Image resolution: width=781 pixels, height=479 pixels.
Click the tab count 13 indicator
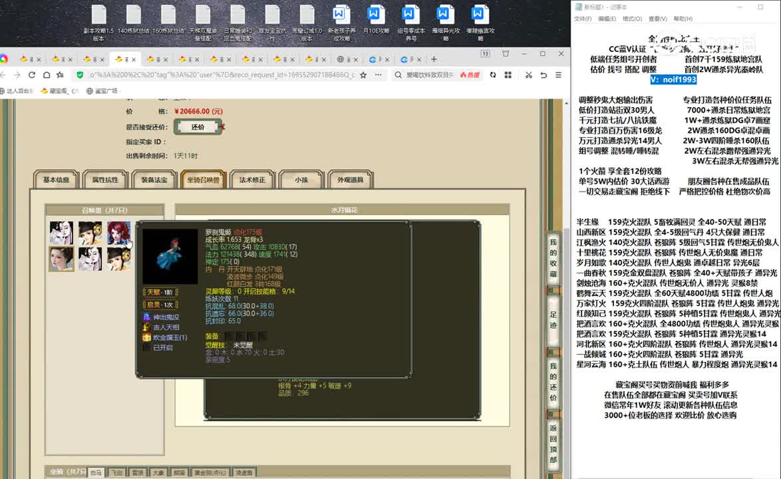(x=485, y=53)
